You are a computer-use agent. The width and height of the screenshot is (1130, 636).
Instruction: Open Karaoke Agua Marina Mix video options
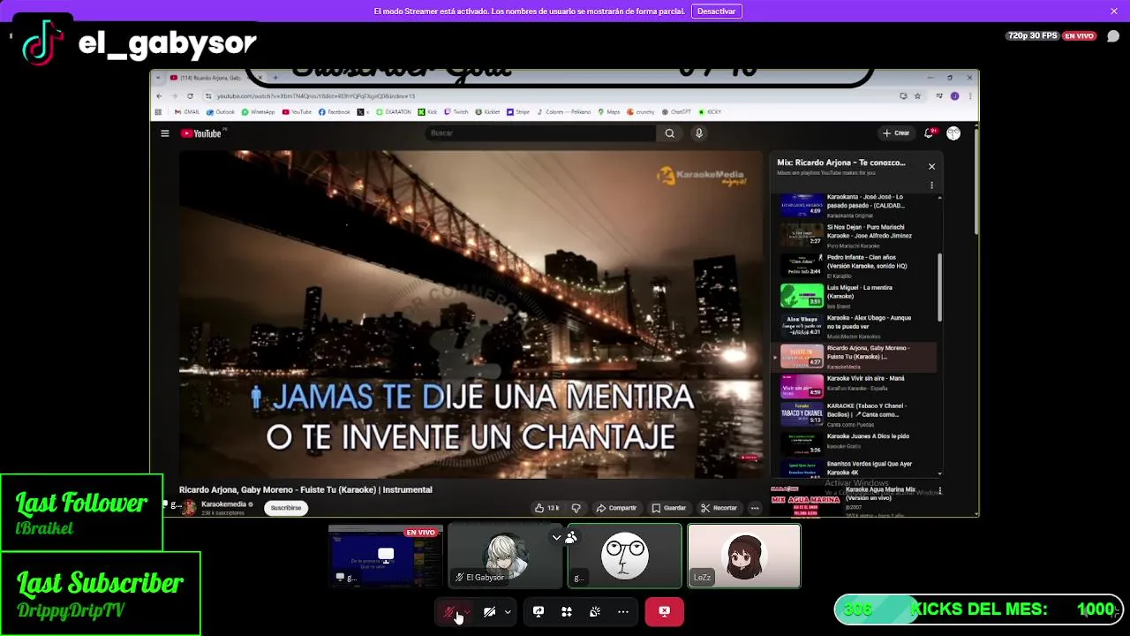pos(939,491)
